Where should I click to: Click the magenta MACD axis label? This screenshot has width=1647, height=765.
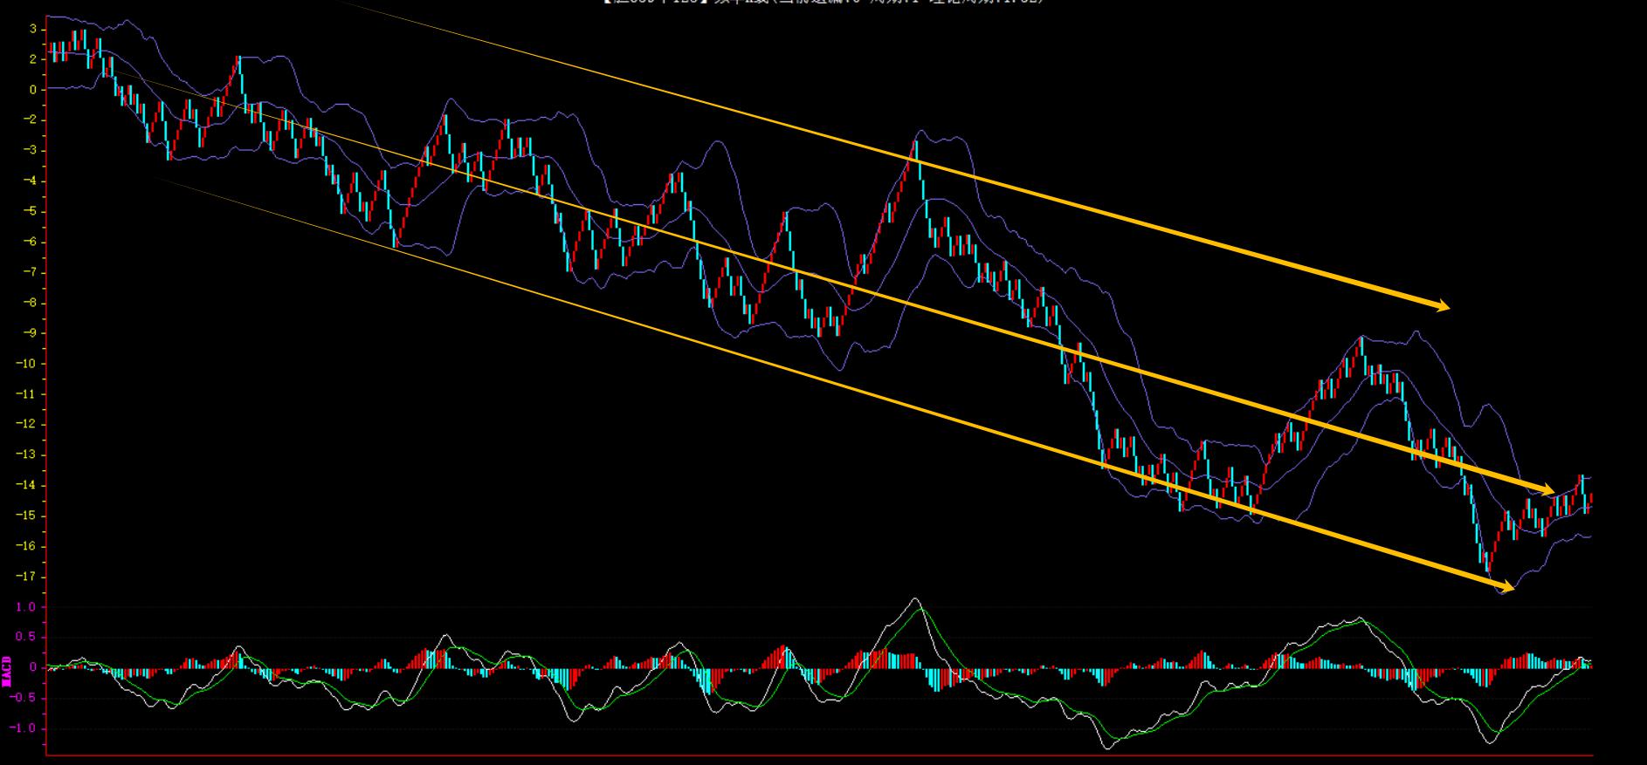click(7, 670)
